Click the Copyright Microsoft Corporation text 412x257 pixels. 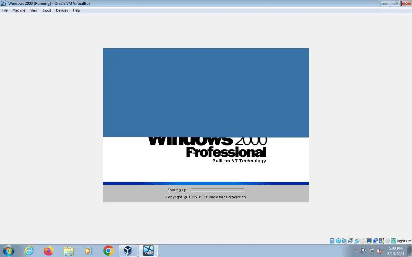pyautogui.click(x=206, y=197)
